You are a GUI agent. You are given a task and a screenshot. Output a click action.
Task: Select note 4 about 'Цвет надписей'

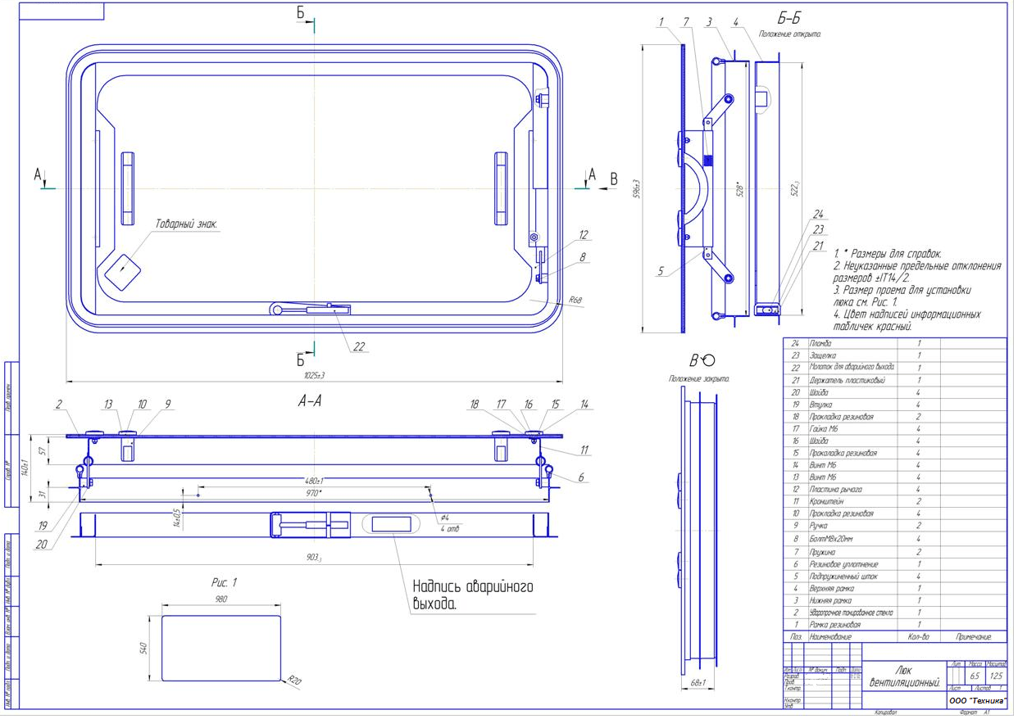pyautogui.click(x=909, y=320)
